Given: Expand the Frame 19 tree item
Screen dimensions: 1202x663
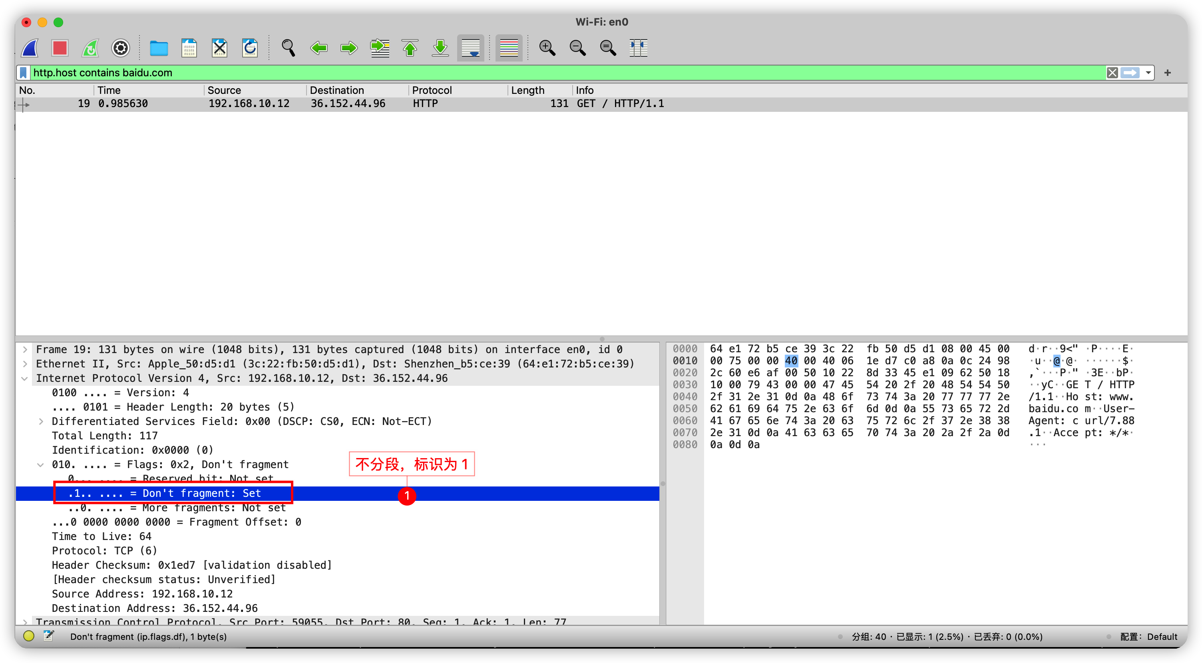Looking at the screenshot, I should pyautogui.click(x=25, y=349).
